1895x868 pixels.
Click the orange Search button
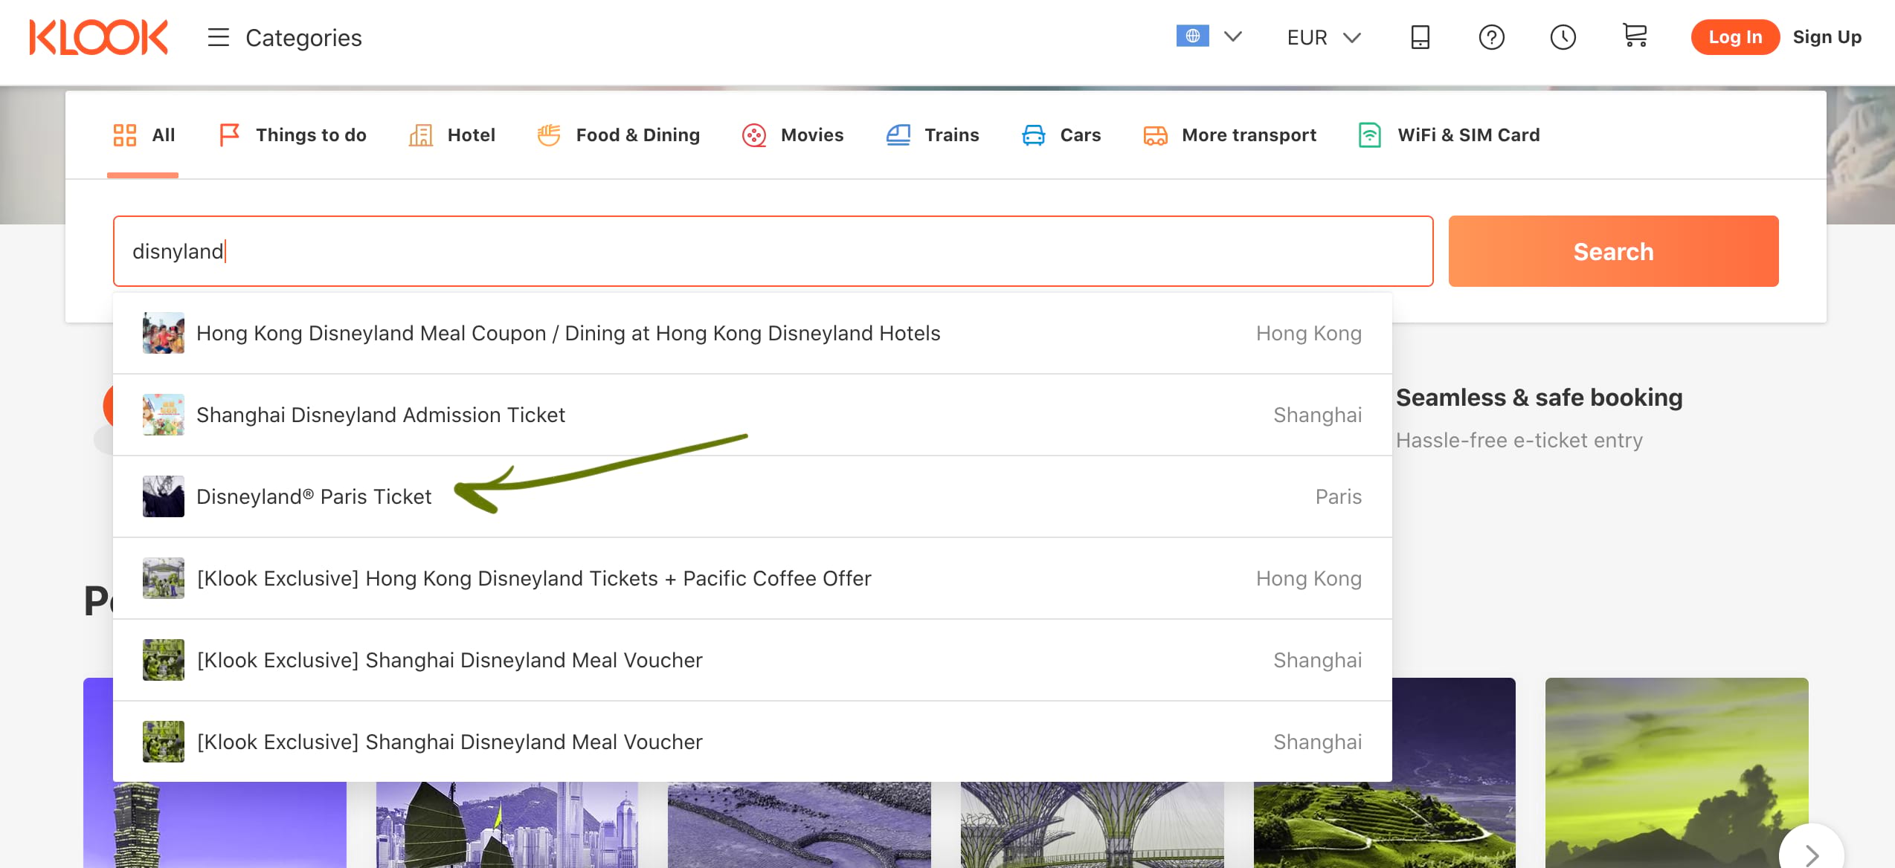click(x=1614, y=251)
